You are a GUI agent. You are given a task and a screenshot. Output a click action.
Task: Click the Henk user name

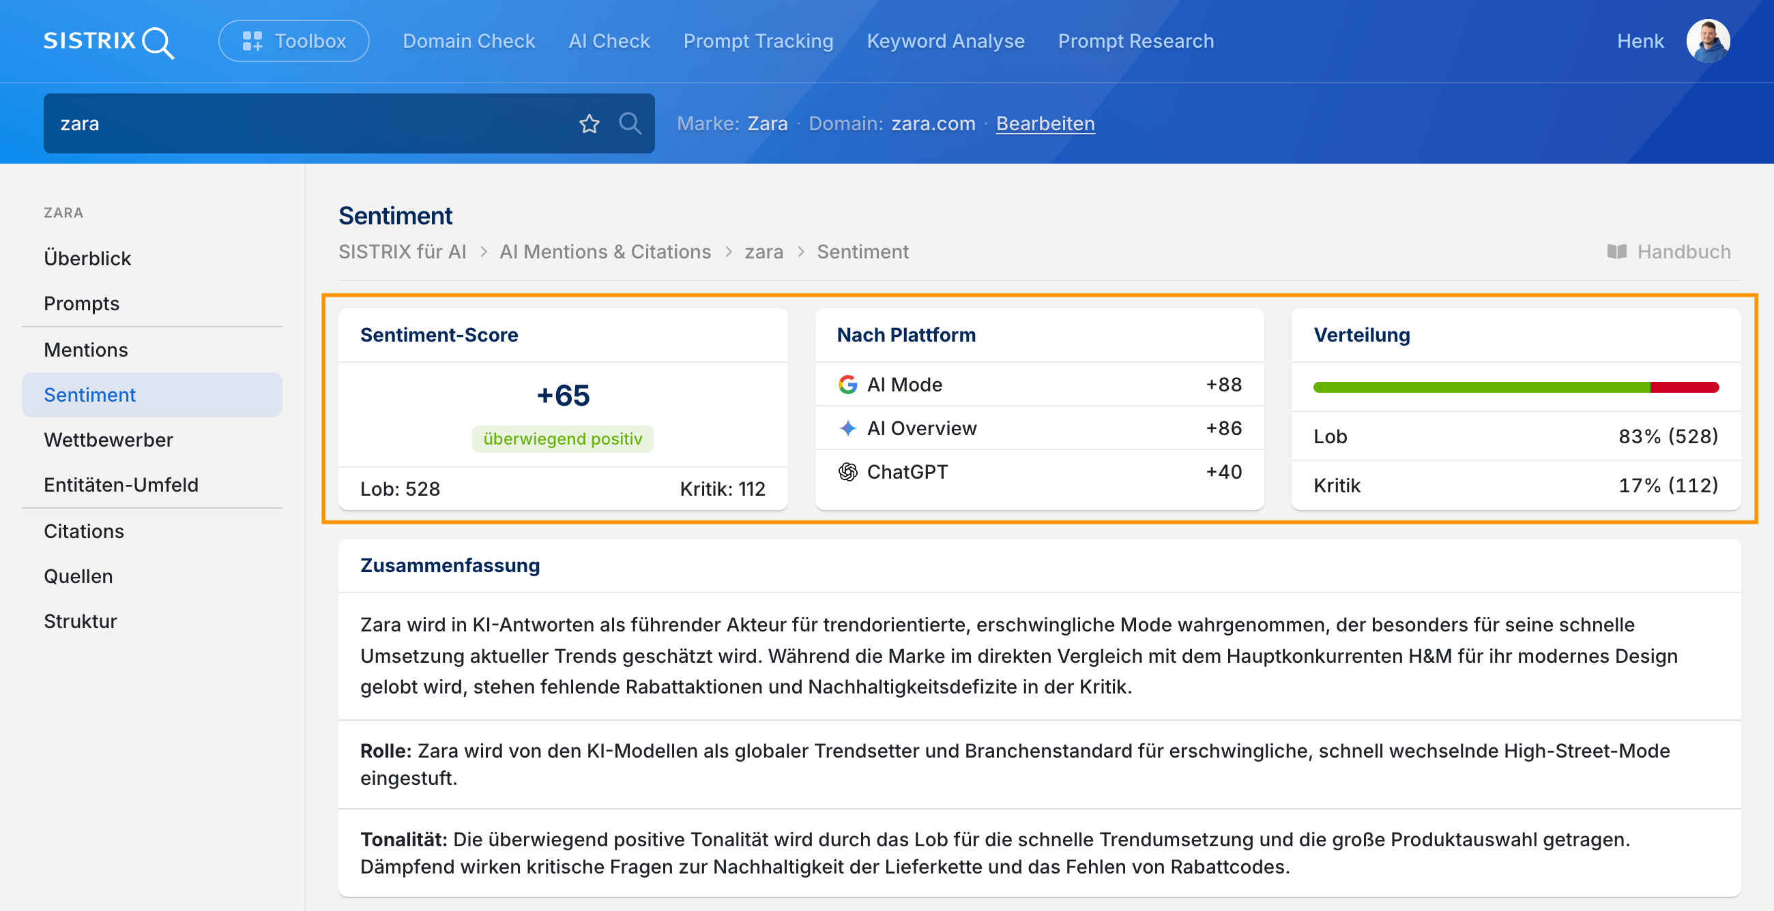(1640, 42)
